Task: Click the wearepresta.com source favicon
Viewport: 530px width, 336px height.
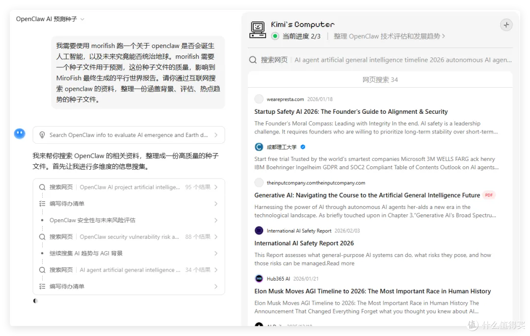Action: click(x=259, y=99)
